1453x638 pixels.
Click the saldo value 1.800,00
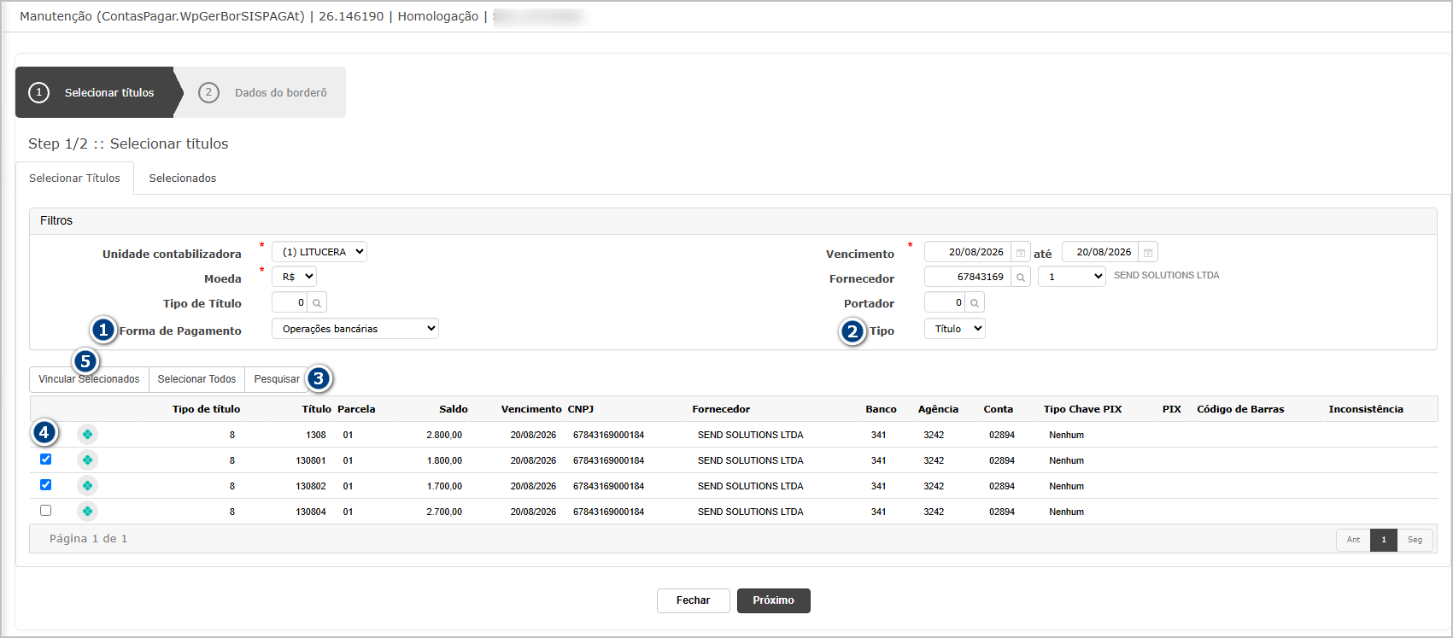[444, 460]
